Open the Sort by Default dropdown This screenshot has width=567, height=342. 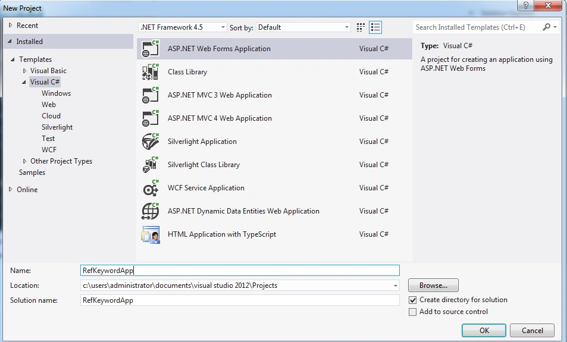click(303, 27)
